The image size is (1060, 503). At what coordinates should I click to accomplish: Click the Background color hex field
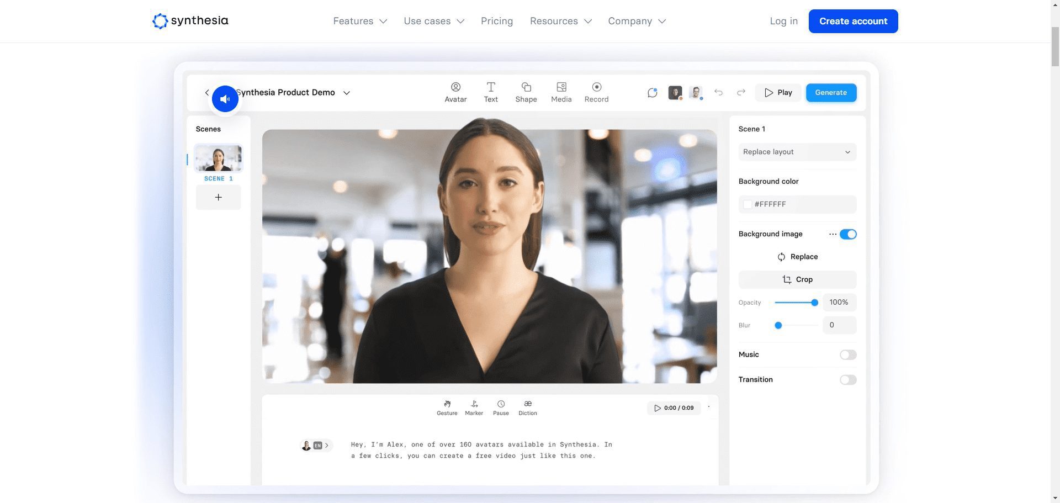coord(797,204)
